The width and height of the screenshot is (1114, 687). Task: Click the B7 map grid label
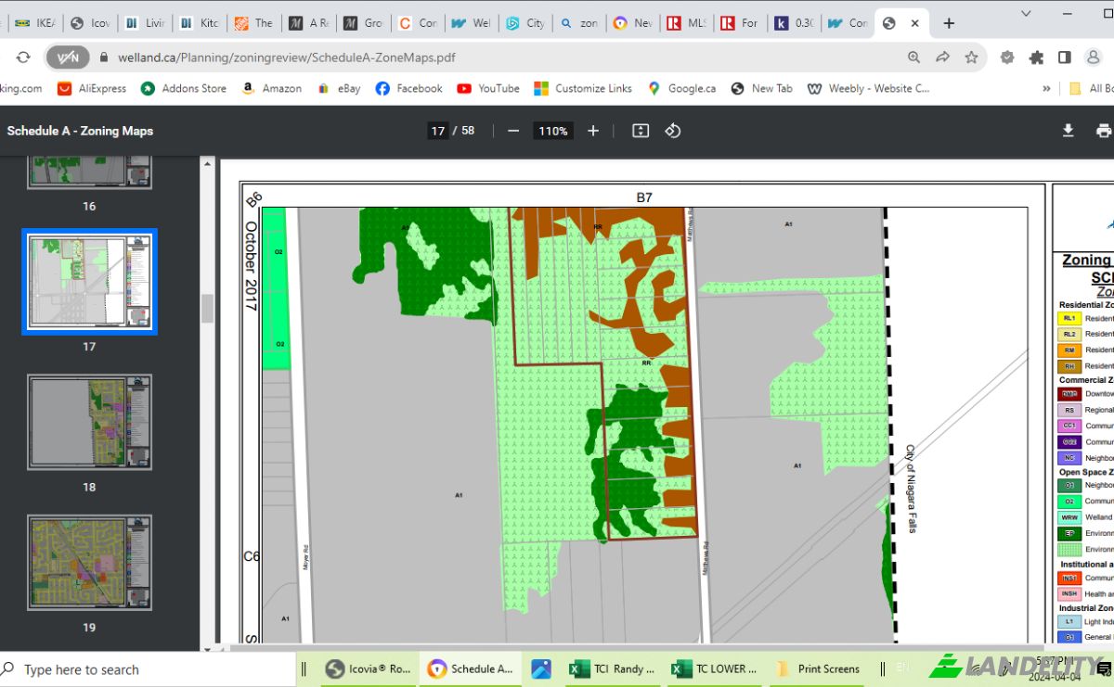644,197
